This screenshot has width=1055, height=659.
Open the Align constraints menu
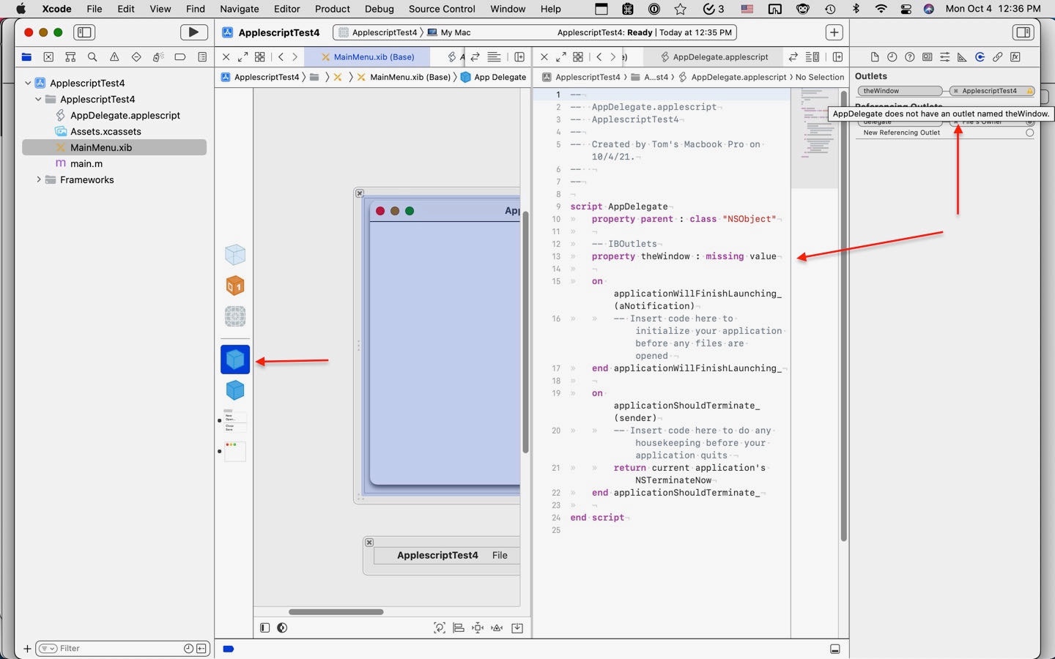click(x=459, y=628)
